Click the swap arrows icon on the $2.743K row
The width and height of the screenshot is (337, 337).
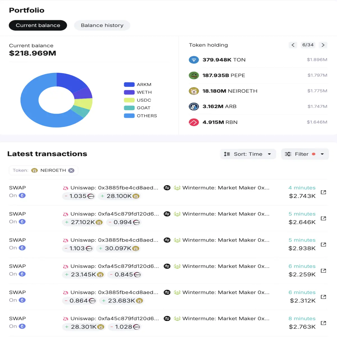(167, 188)
